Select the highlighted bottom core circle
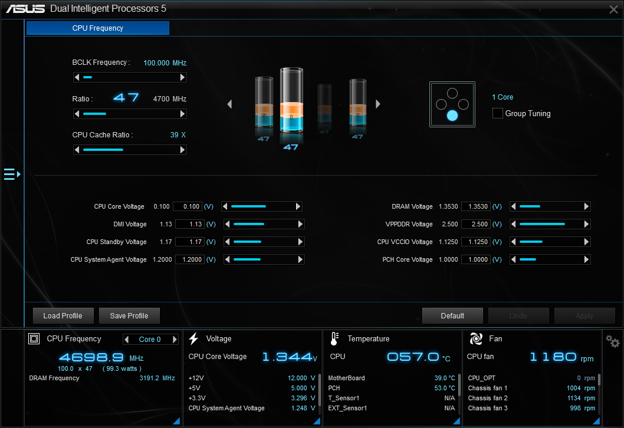The image size is (624, 428). click(x=452, y=116)
